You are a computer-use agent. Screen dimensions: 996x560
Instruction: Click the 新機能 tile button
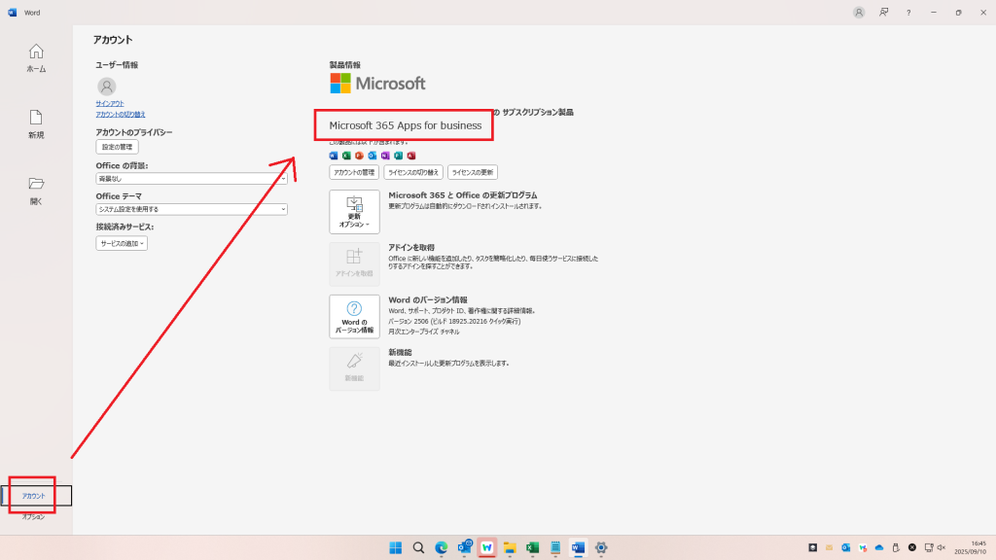pos(354,368)
